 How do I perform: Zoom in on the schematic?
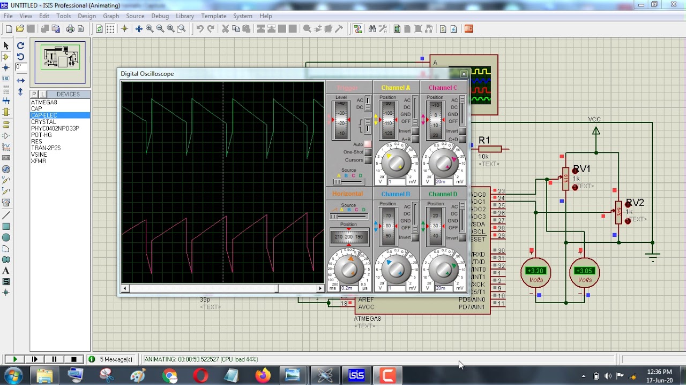tap(150, 29)
